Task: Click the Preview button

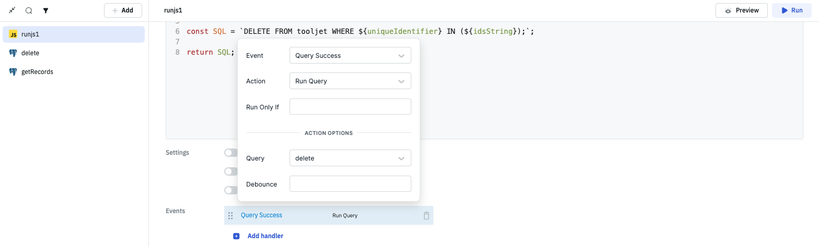Action: (741, 10)
